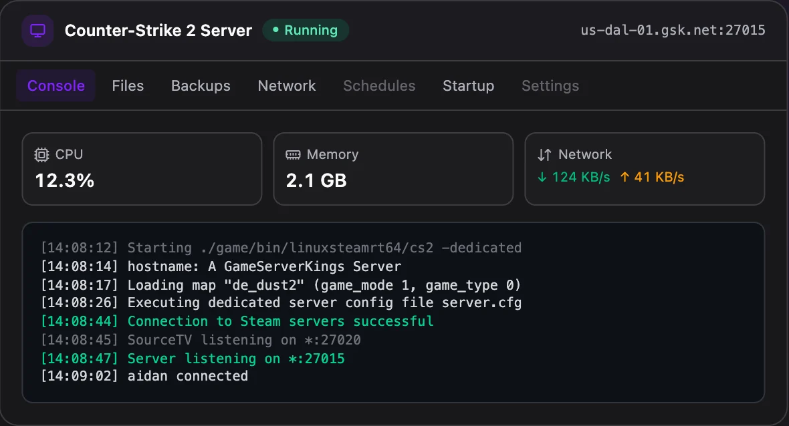Click the 'Executing dedicated server config' log line
This screenshot has width=789, height=426.
tap(281, 303)
